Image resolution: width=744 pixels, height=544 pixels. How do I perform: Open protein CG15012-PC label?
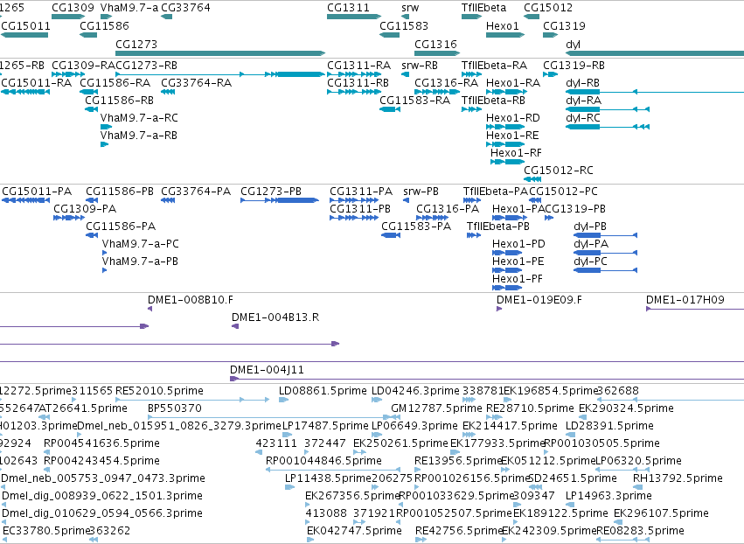point(563,192)
